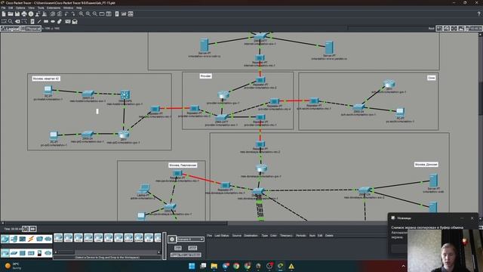Zoom out with minus magnifier icon

point(95,14)
